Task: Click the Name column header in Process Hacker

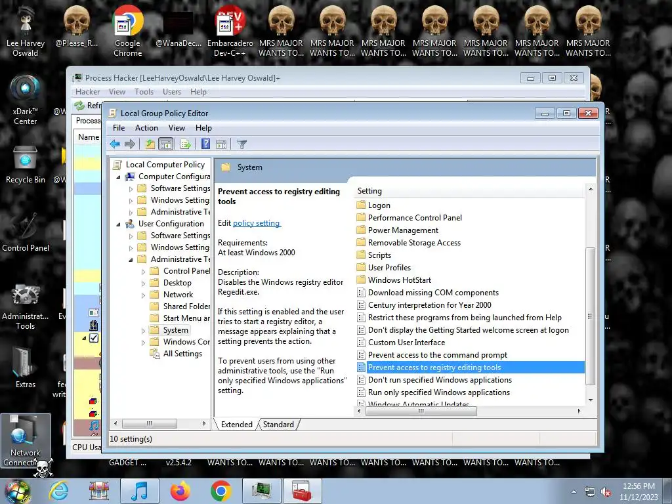Action: [89, 137]
